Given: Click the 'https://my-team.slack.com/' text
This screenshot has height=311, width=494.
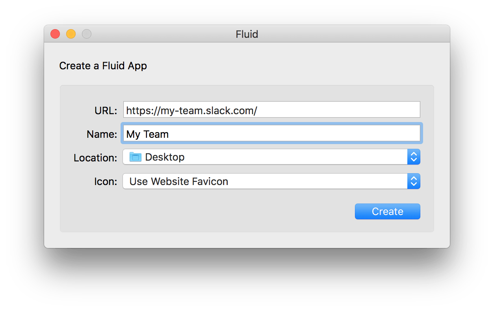Looking at the screenshot, I should pos(191,111).
